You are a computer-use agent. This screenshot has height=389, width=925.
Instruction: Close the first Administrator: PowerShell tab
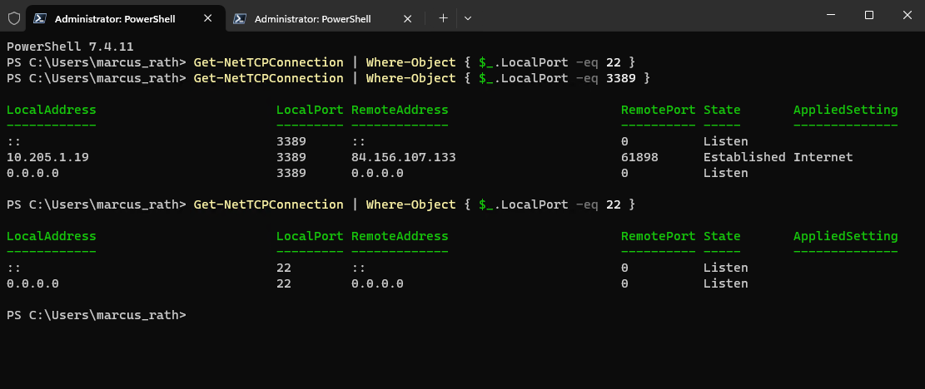coord(207,18)
